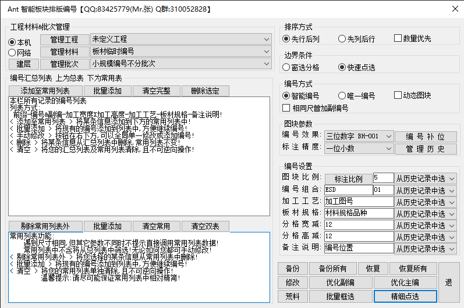Viewport: 464px width, 308px height.
Task: Open the 未定义工程 project dropdown
Action: (x=180, y=40)
